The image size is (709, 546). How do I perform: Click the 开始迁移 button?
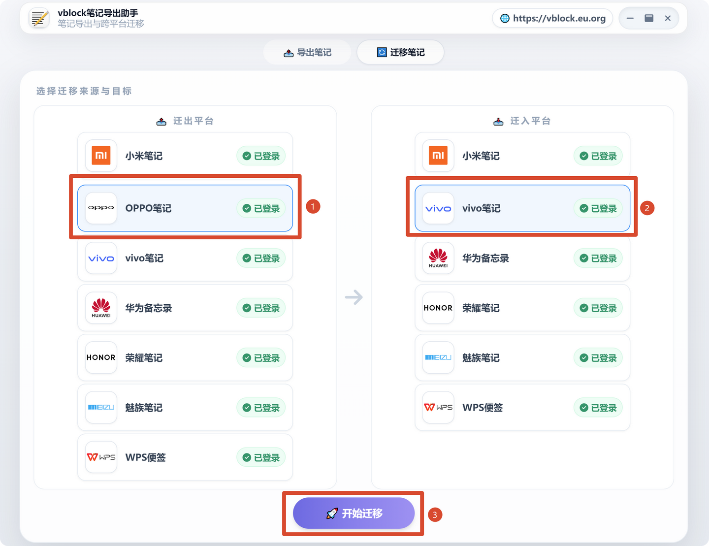(354, 513)
